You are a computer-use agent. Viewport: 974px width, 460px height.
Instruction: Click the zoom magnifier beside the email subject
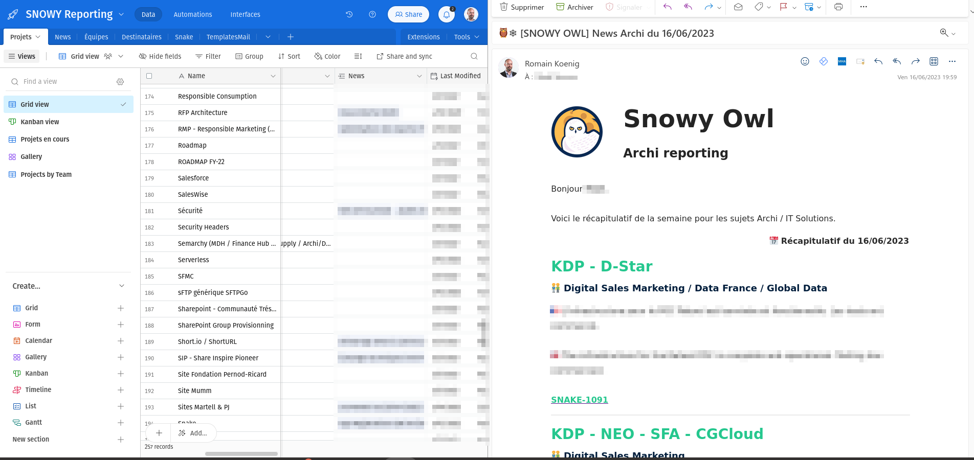(944, 33)
